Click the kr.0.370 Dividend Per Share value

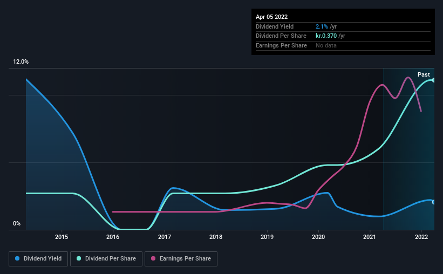[x=326, y=36]
